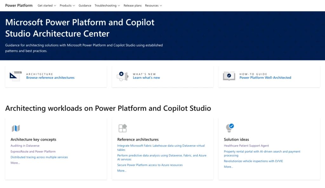
Task: Expand the Get started dropdown menu
Action: 47,6
